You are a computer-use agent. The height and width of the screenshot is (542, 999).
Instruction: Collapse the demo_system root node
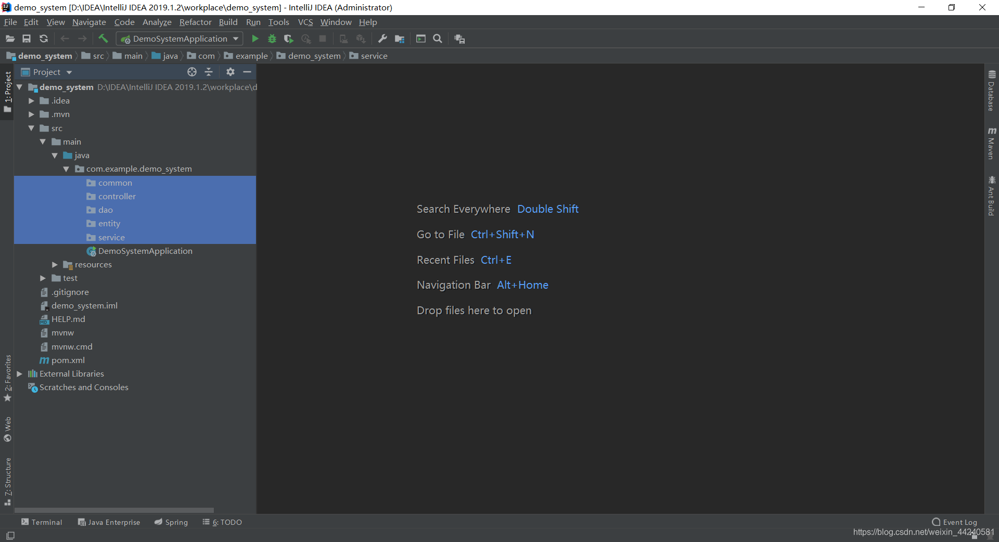pyautogui.click(x=20, y=87)
